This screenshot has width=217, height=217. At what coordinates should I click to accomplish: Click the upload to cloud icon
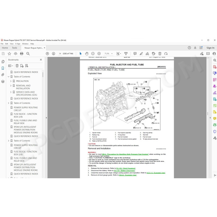(15, 54)
